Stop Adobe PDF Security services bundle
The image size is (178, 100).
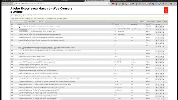156,60
